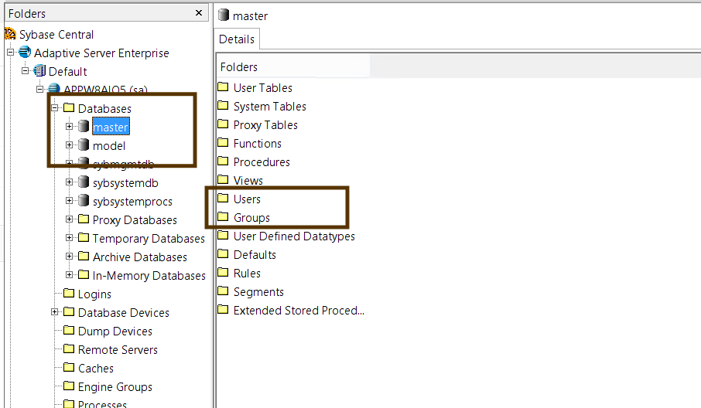Click the Logins folder icon
The width and height of the screenshot is (701, 408).
point(68,293)
